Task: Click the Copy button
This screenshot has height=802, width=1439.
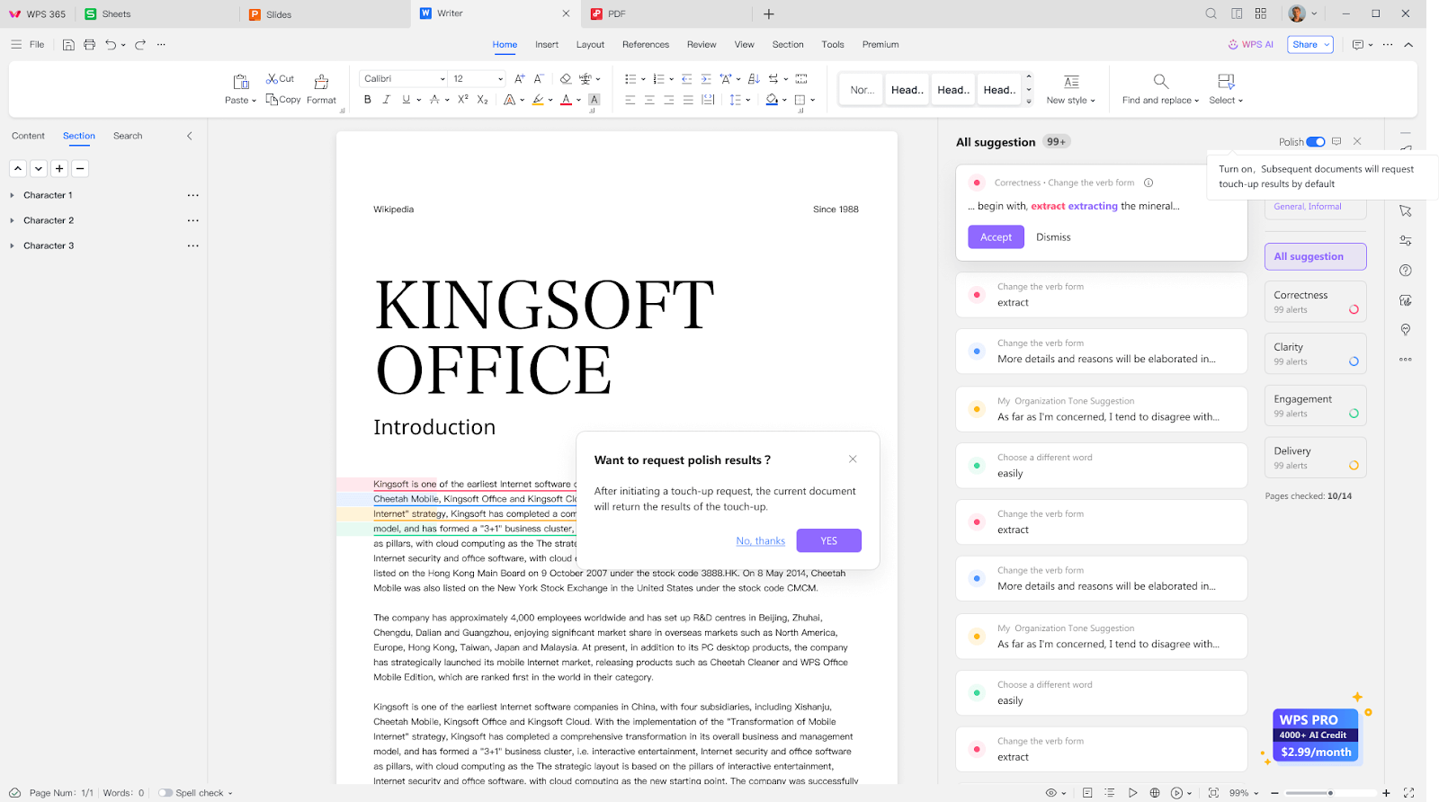Action: pyautogui.click(x=283, y=100)
